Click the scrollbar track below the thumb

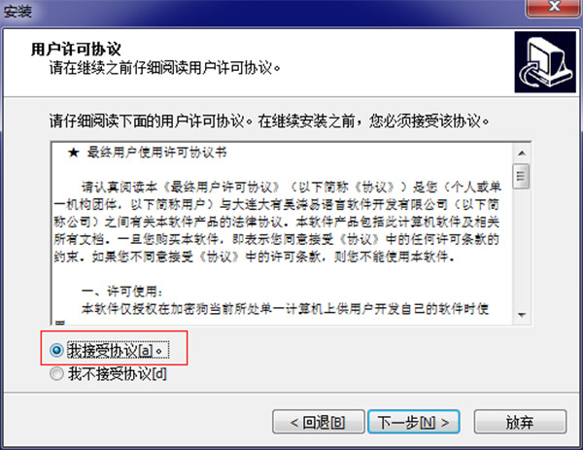point(521,247)
